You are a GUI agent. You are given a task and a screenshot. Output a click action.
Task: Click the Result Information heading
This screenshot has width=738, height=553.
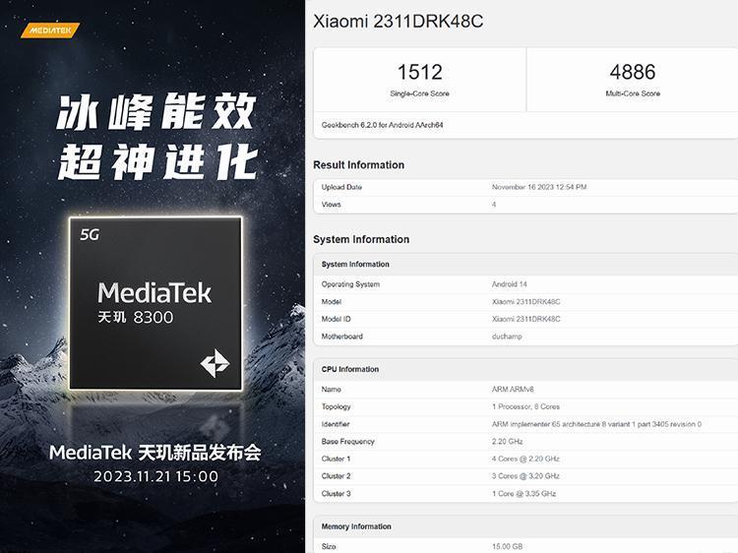(x=358, y=165)
